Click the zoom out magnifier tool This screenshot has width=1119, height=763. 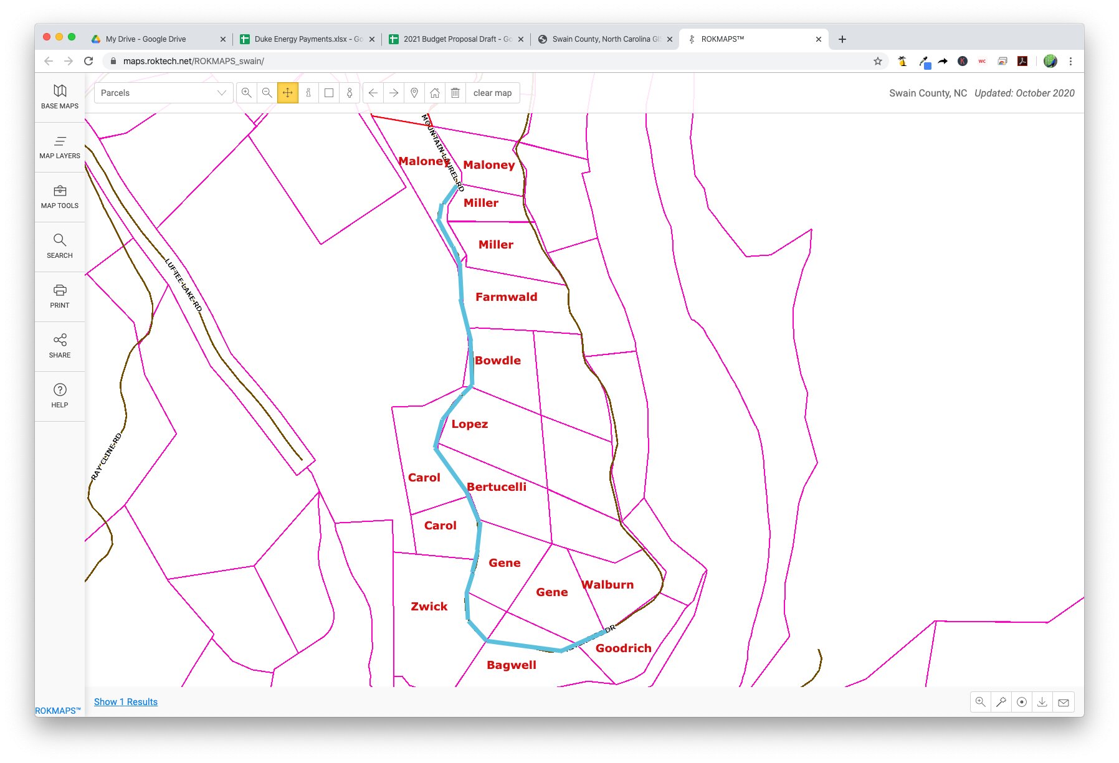click(x=267, y=93)
